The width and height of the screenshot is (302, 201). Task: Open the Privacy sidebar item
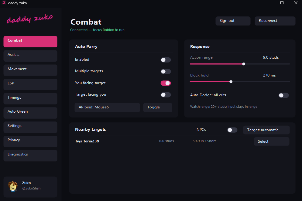click(x=30, y=141)
